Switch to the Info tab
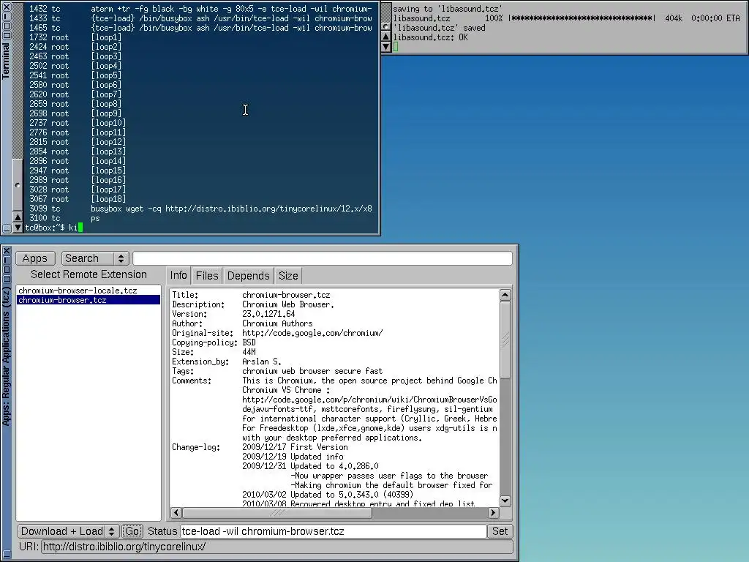 point(178,276)
